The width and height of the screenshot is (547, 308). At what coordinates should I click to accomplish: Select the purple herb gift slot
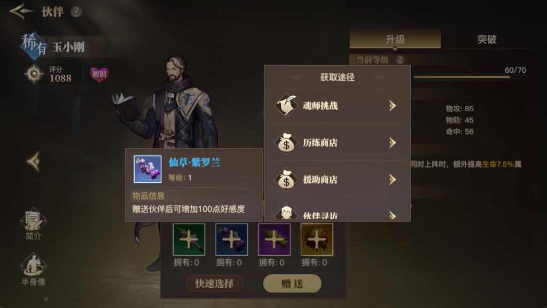[274, 240]
